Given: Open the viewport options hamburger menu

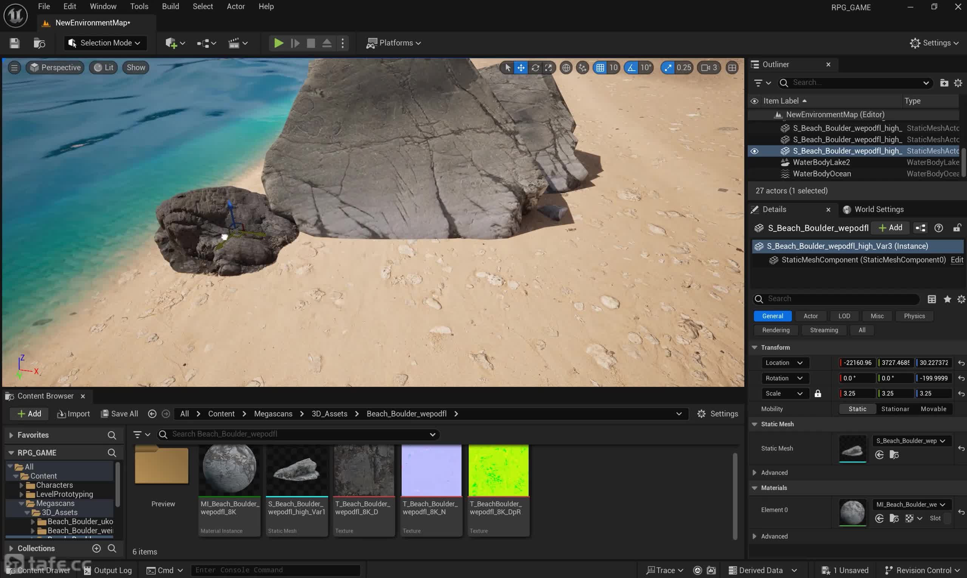Looking at the screenshot, I should point(14,67).
